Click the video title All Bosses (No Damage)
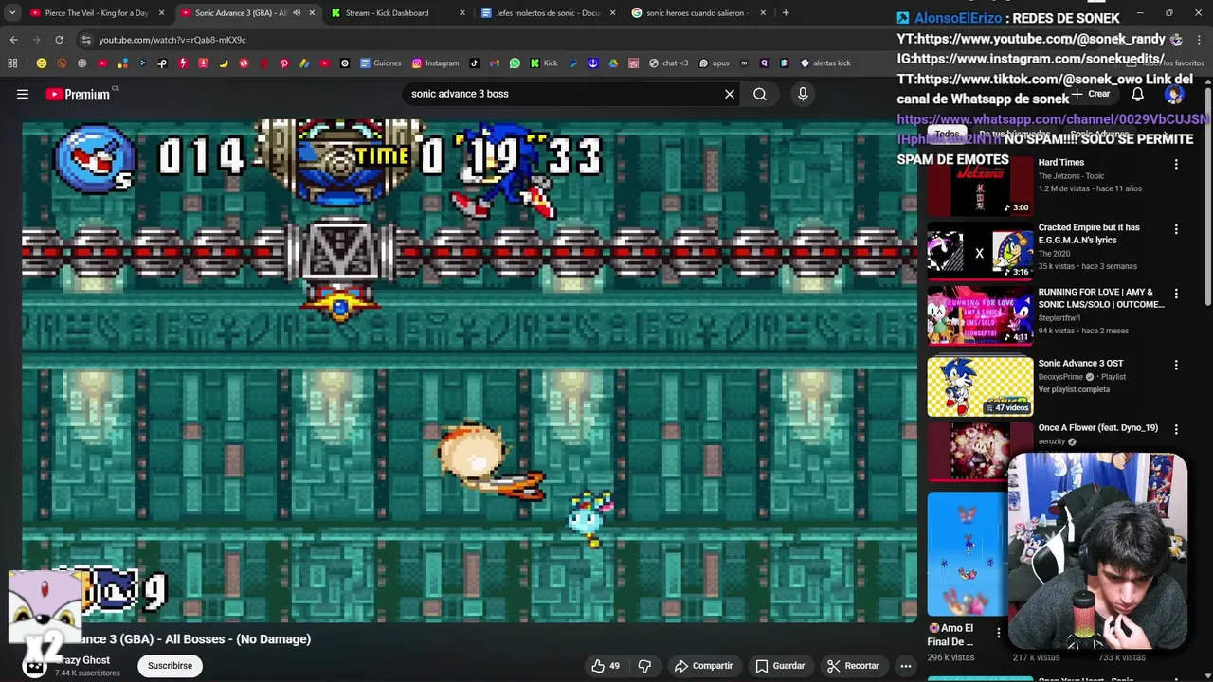Screen dimensions: 1213x682 click(194, 639)
